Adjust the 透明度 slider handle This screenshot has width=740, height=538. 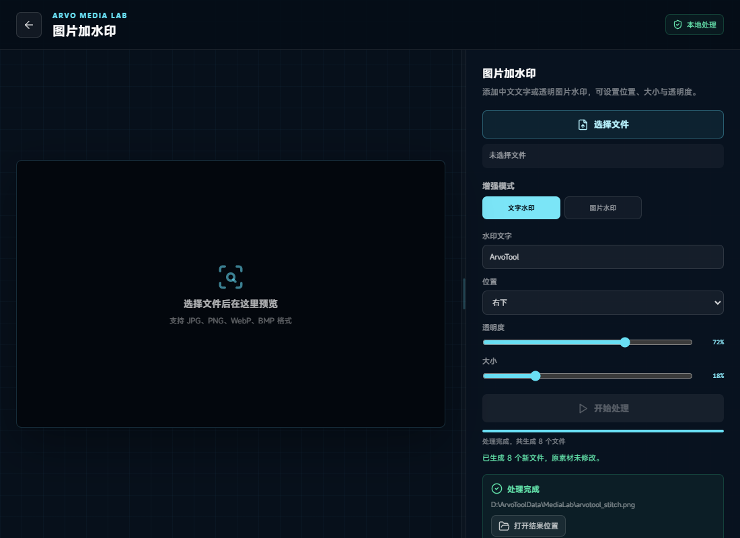click(x=625, y=342)
